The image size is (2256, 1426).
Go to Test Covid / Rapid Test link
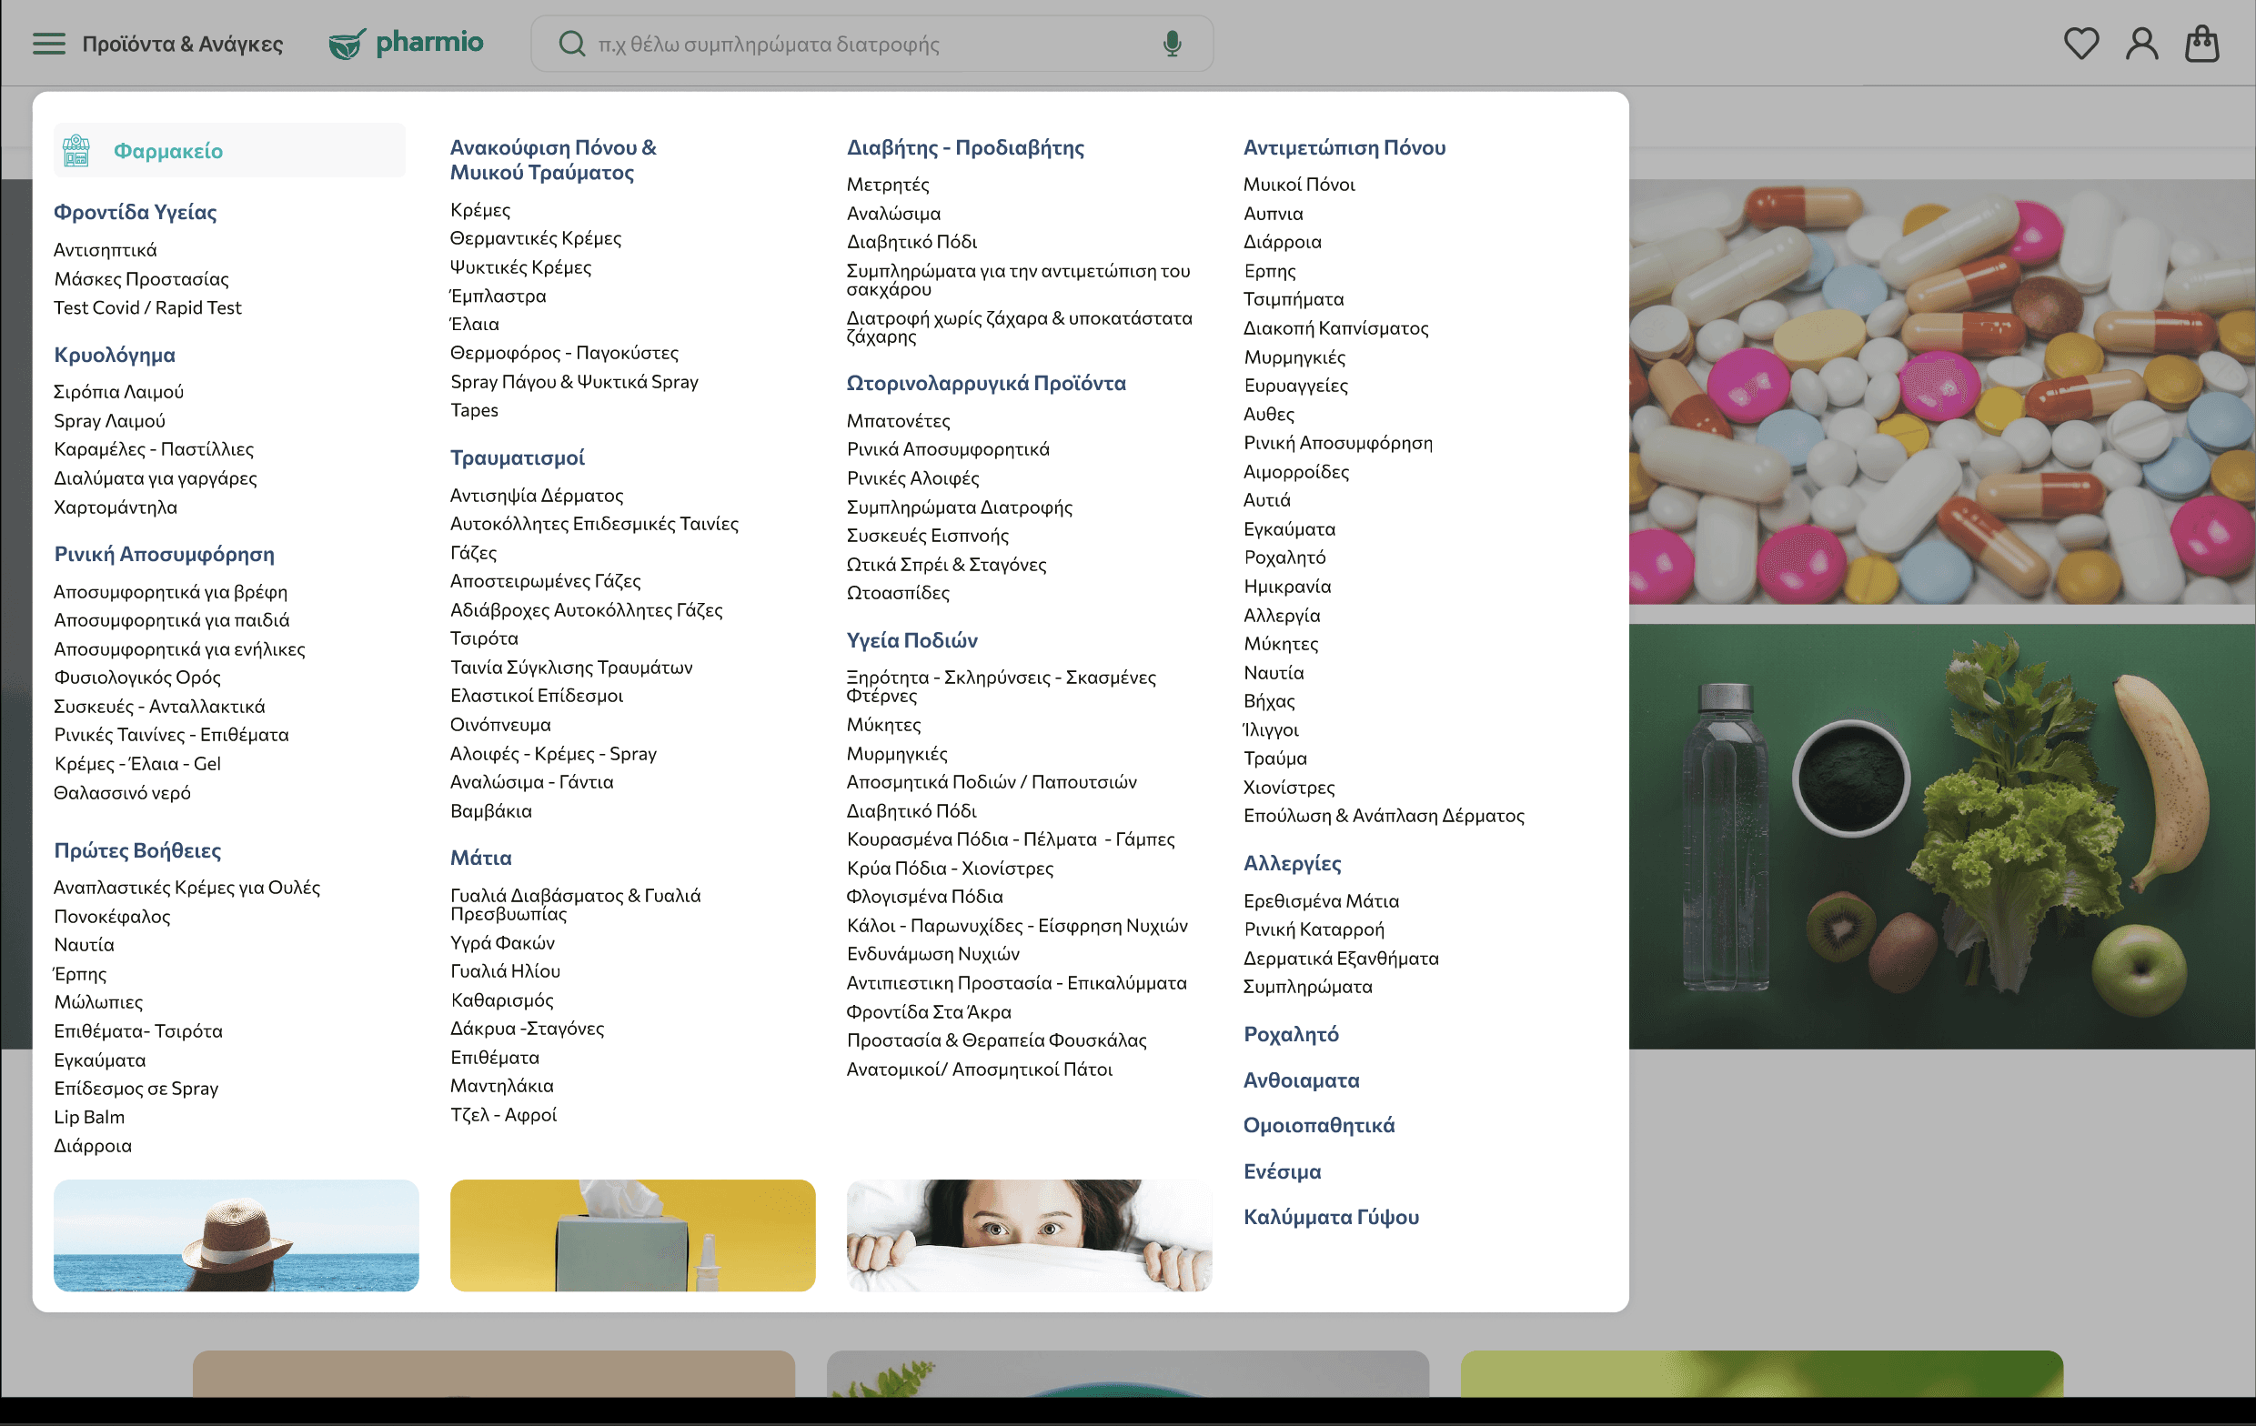(147, 307)
